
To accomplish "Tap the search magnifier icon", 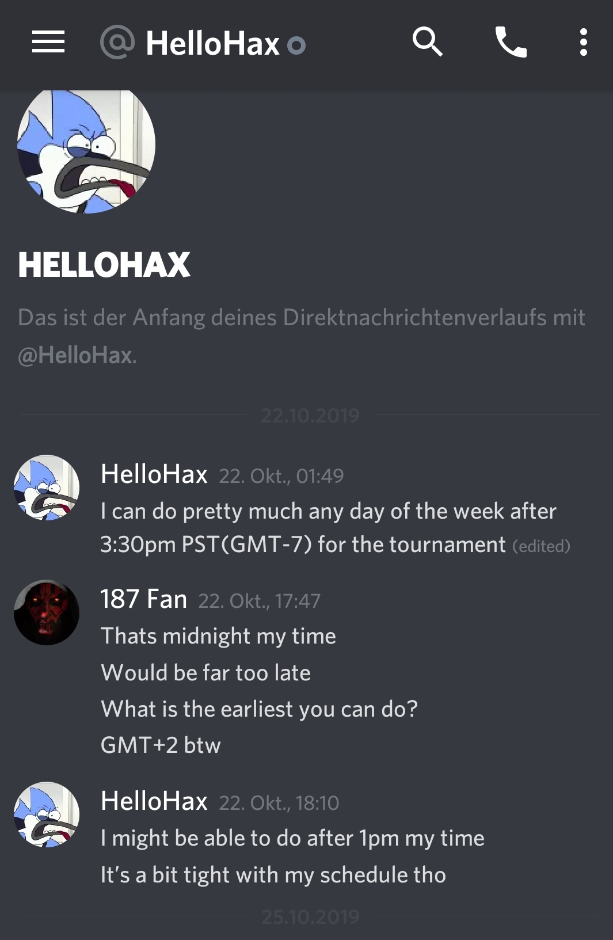I will 428,42.
